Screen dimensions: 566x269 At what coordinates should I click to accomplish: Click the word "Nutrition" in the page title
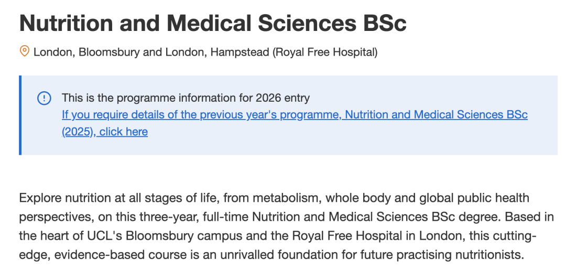pyautogui.click(x=67, y=23)
